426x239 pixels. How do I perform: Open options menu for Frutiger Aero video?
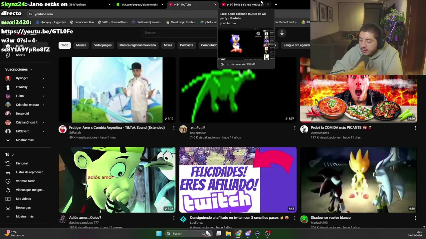pyautogui.click(x=174, y=128)
